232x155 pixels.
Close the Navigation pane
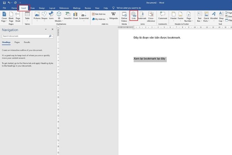(52, 29)
